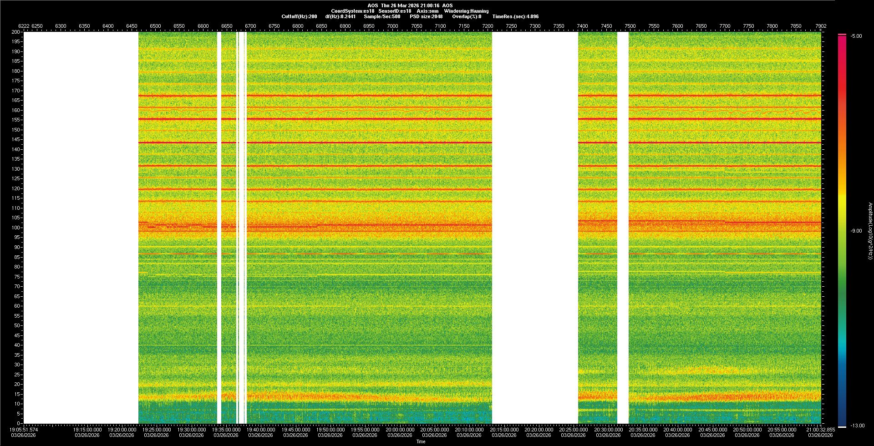Click the 20:00:00.000 time axis label
Screen dimensions: 874x446
pos(400,430)
